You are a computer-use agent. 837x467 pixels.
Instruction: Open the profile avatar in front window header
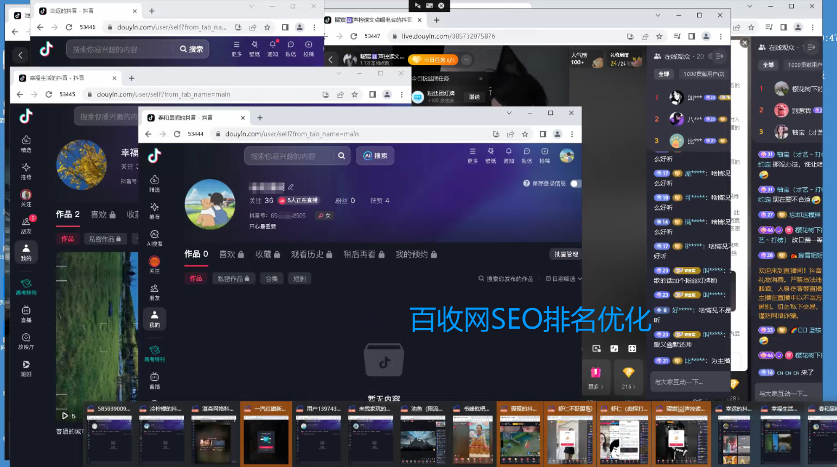point(567,156)
